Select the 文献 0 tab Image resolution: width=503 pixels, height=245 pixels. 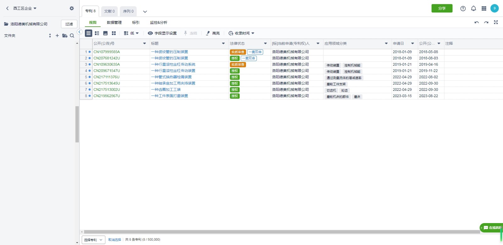109,11
